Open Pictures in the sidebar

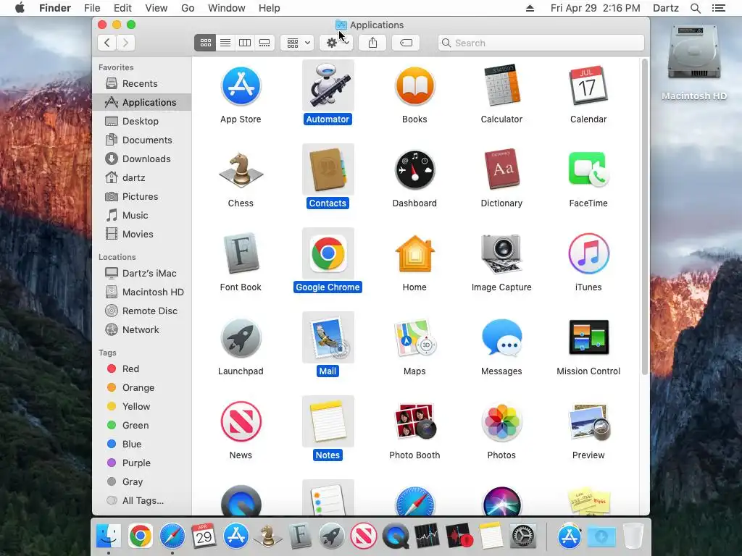click(142, 196)
